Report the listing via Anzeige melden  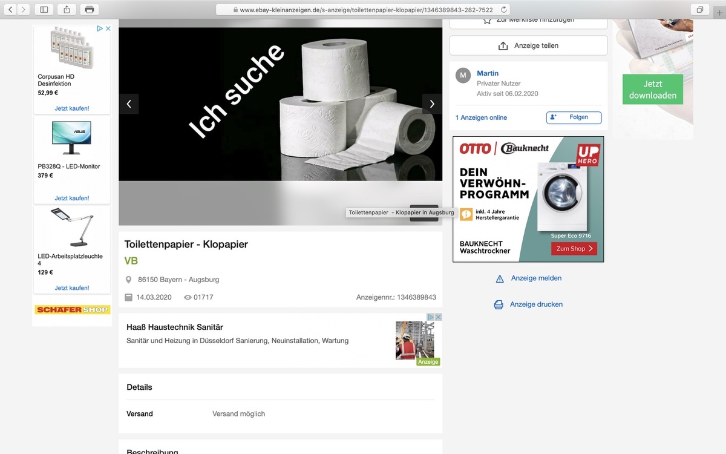[x=536, y=278]
